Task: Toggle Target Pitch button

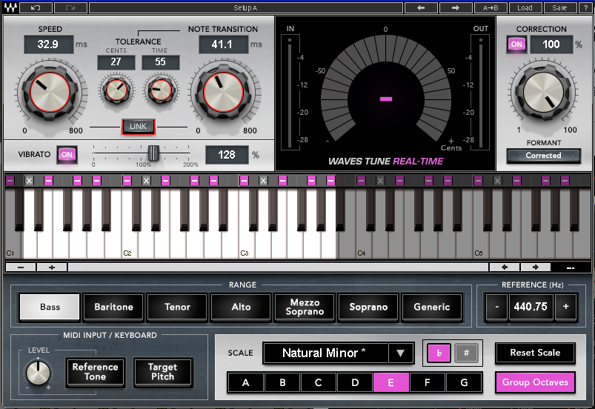Action: pos(163,372)
